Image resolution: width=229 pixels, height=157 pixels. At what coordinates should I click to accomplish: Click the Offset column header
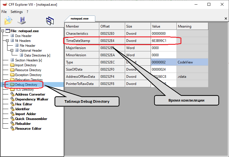[x=112, y=26]
